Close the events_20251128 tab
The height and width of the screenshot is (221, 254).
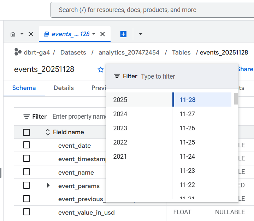(102, 34)
